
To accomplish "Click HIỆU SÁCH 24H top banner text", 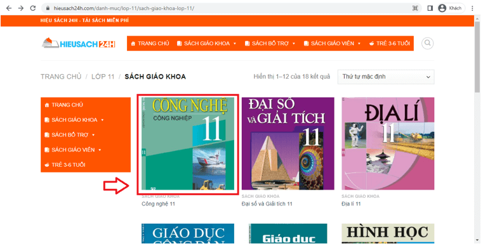I will click(84, 20).
